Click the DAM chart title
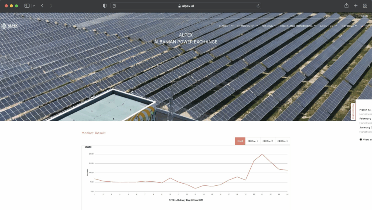This screenshot has width=372, height=210. coord(88,147)
